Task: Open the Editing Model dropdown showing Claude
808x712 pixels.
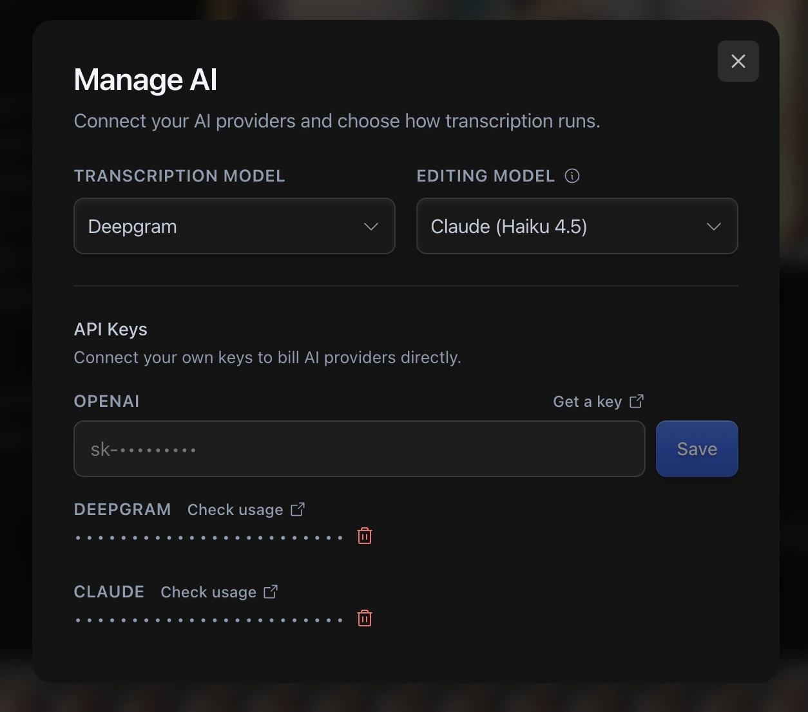Action: 577,226
